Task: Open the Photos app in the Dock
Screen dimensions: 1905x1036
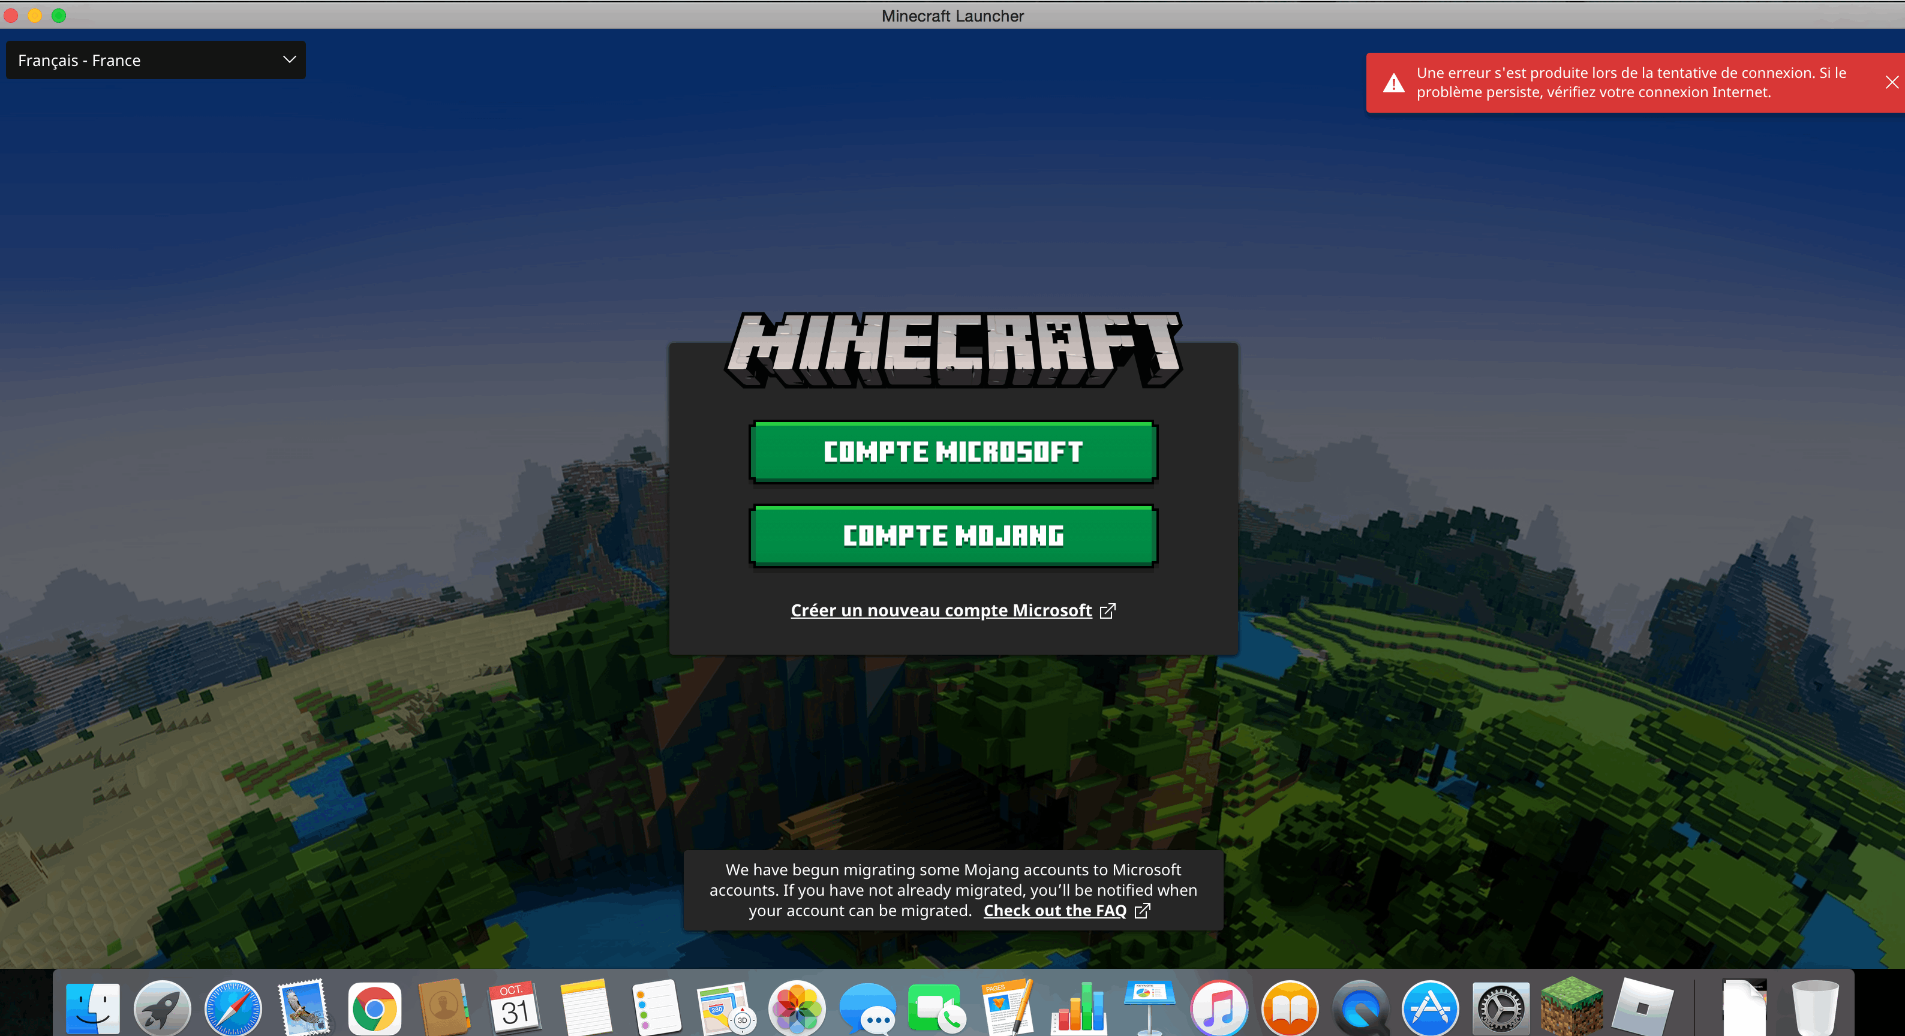Action: [x=797, y=1007]
